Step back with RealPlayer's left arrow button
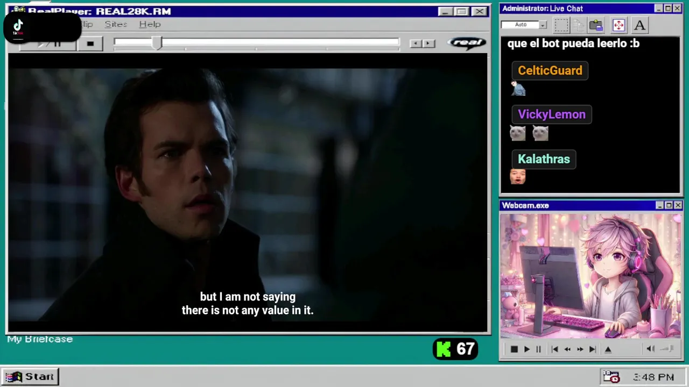Image resolution: width=689 pixels, height=387 pixels. point(416,44)
